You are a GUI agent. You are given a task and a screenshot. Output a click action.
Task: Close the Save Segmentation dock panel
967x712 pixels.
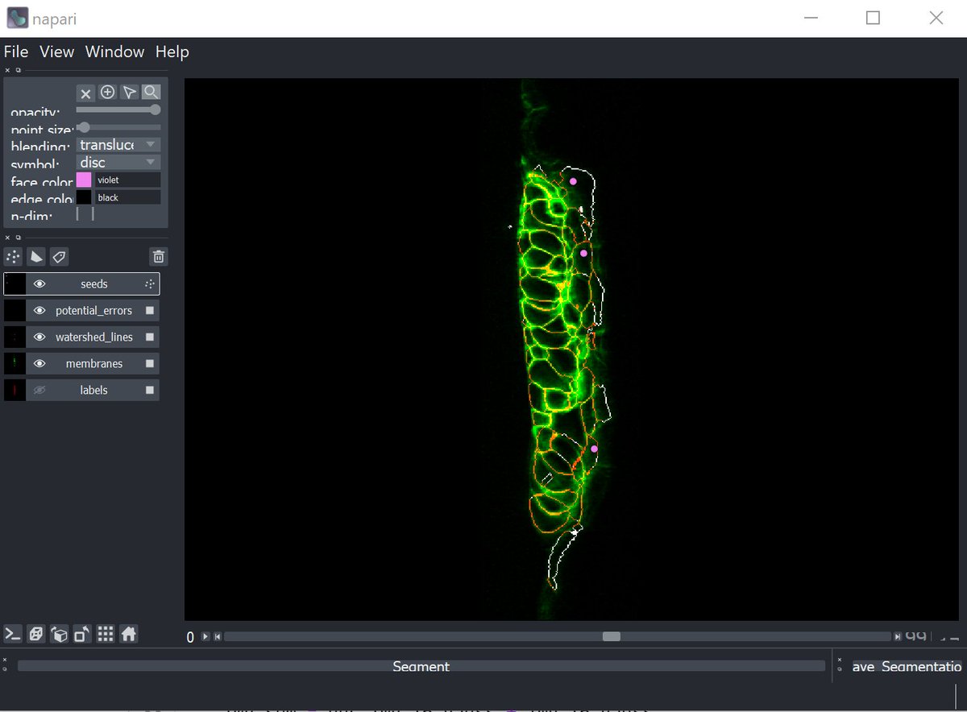[840, 660]
